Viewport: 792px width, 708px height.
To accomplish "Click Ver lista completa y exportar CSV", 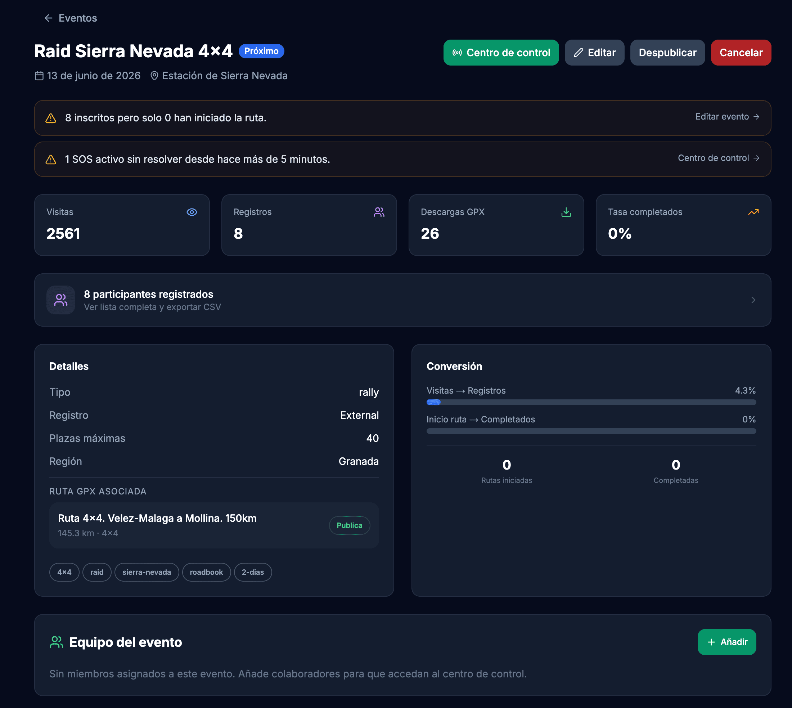I will (152, 307).
